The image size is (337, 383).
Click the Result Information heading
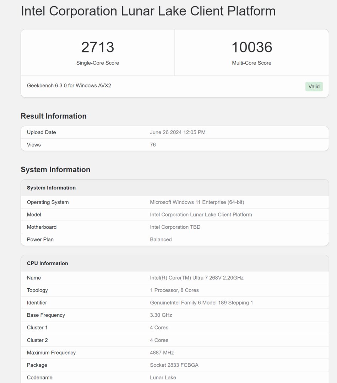54,116
